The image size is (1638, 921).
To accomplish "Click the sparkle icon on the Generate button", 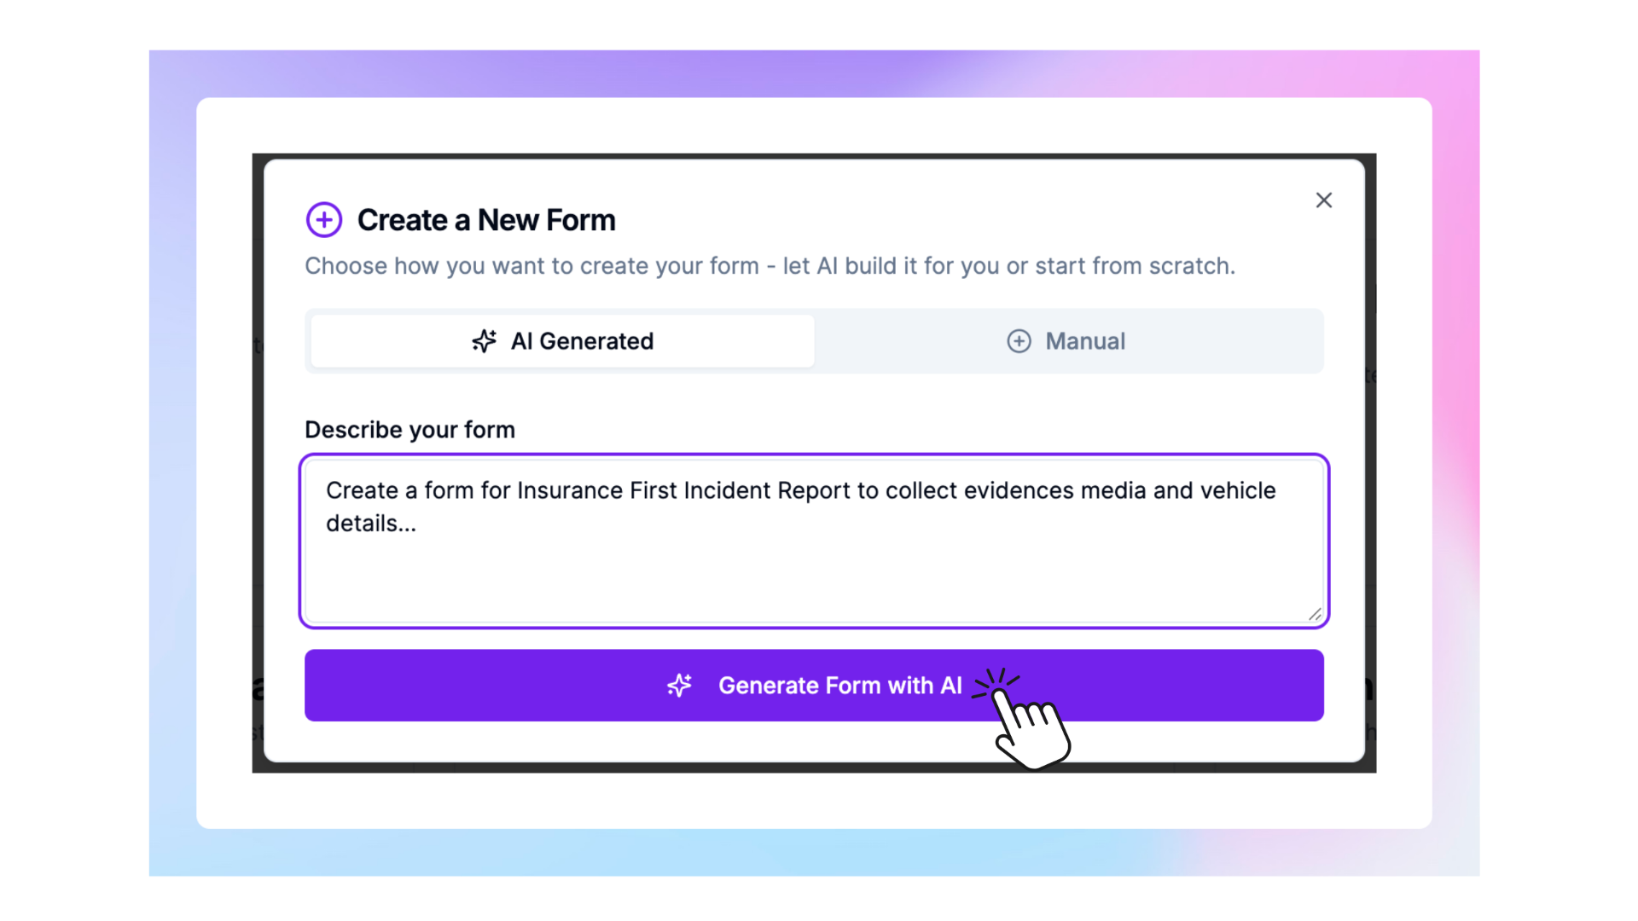I will [x=679, y=686].
